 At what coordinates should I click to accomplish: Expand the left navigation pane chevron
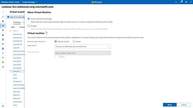(x=3, y=12)
